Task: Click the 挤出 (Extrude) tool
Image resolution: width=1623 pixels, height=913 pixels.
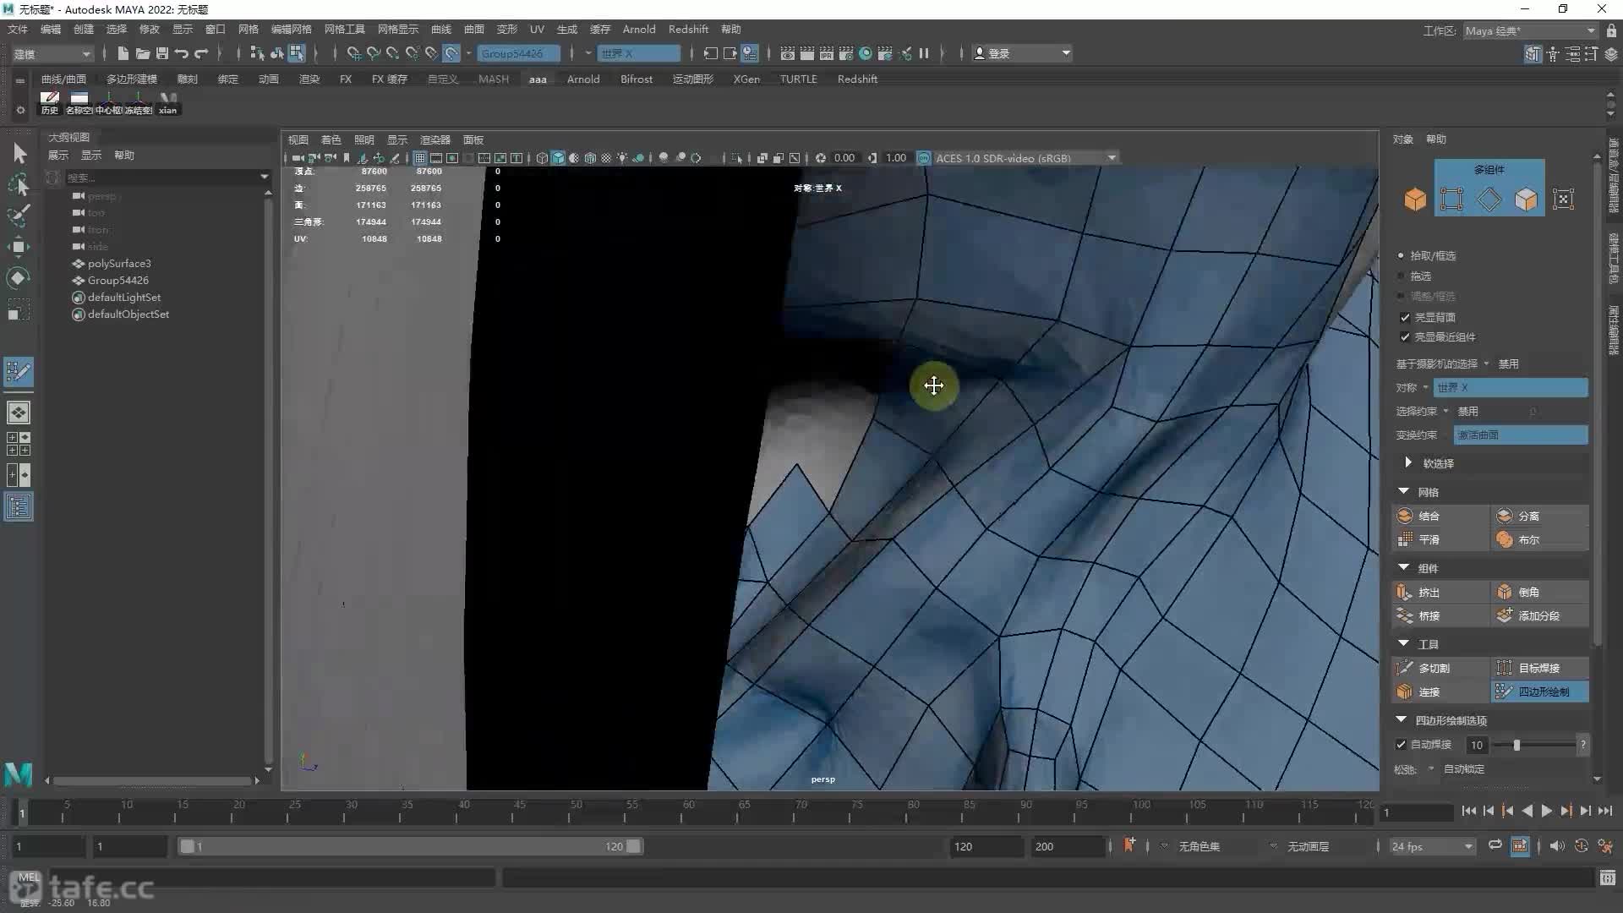Action: (x=1440, y=592)
